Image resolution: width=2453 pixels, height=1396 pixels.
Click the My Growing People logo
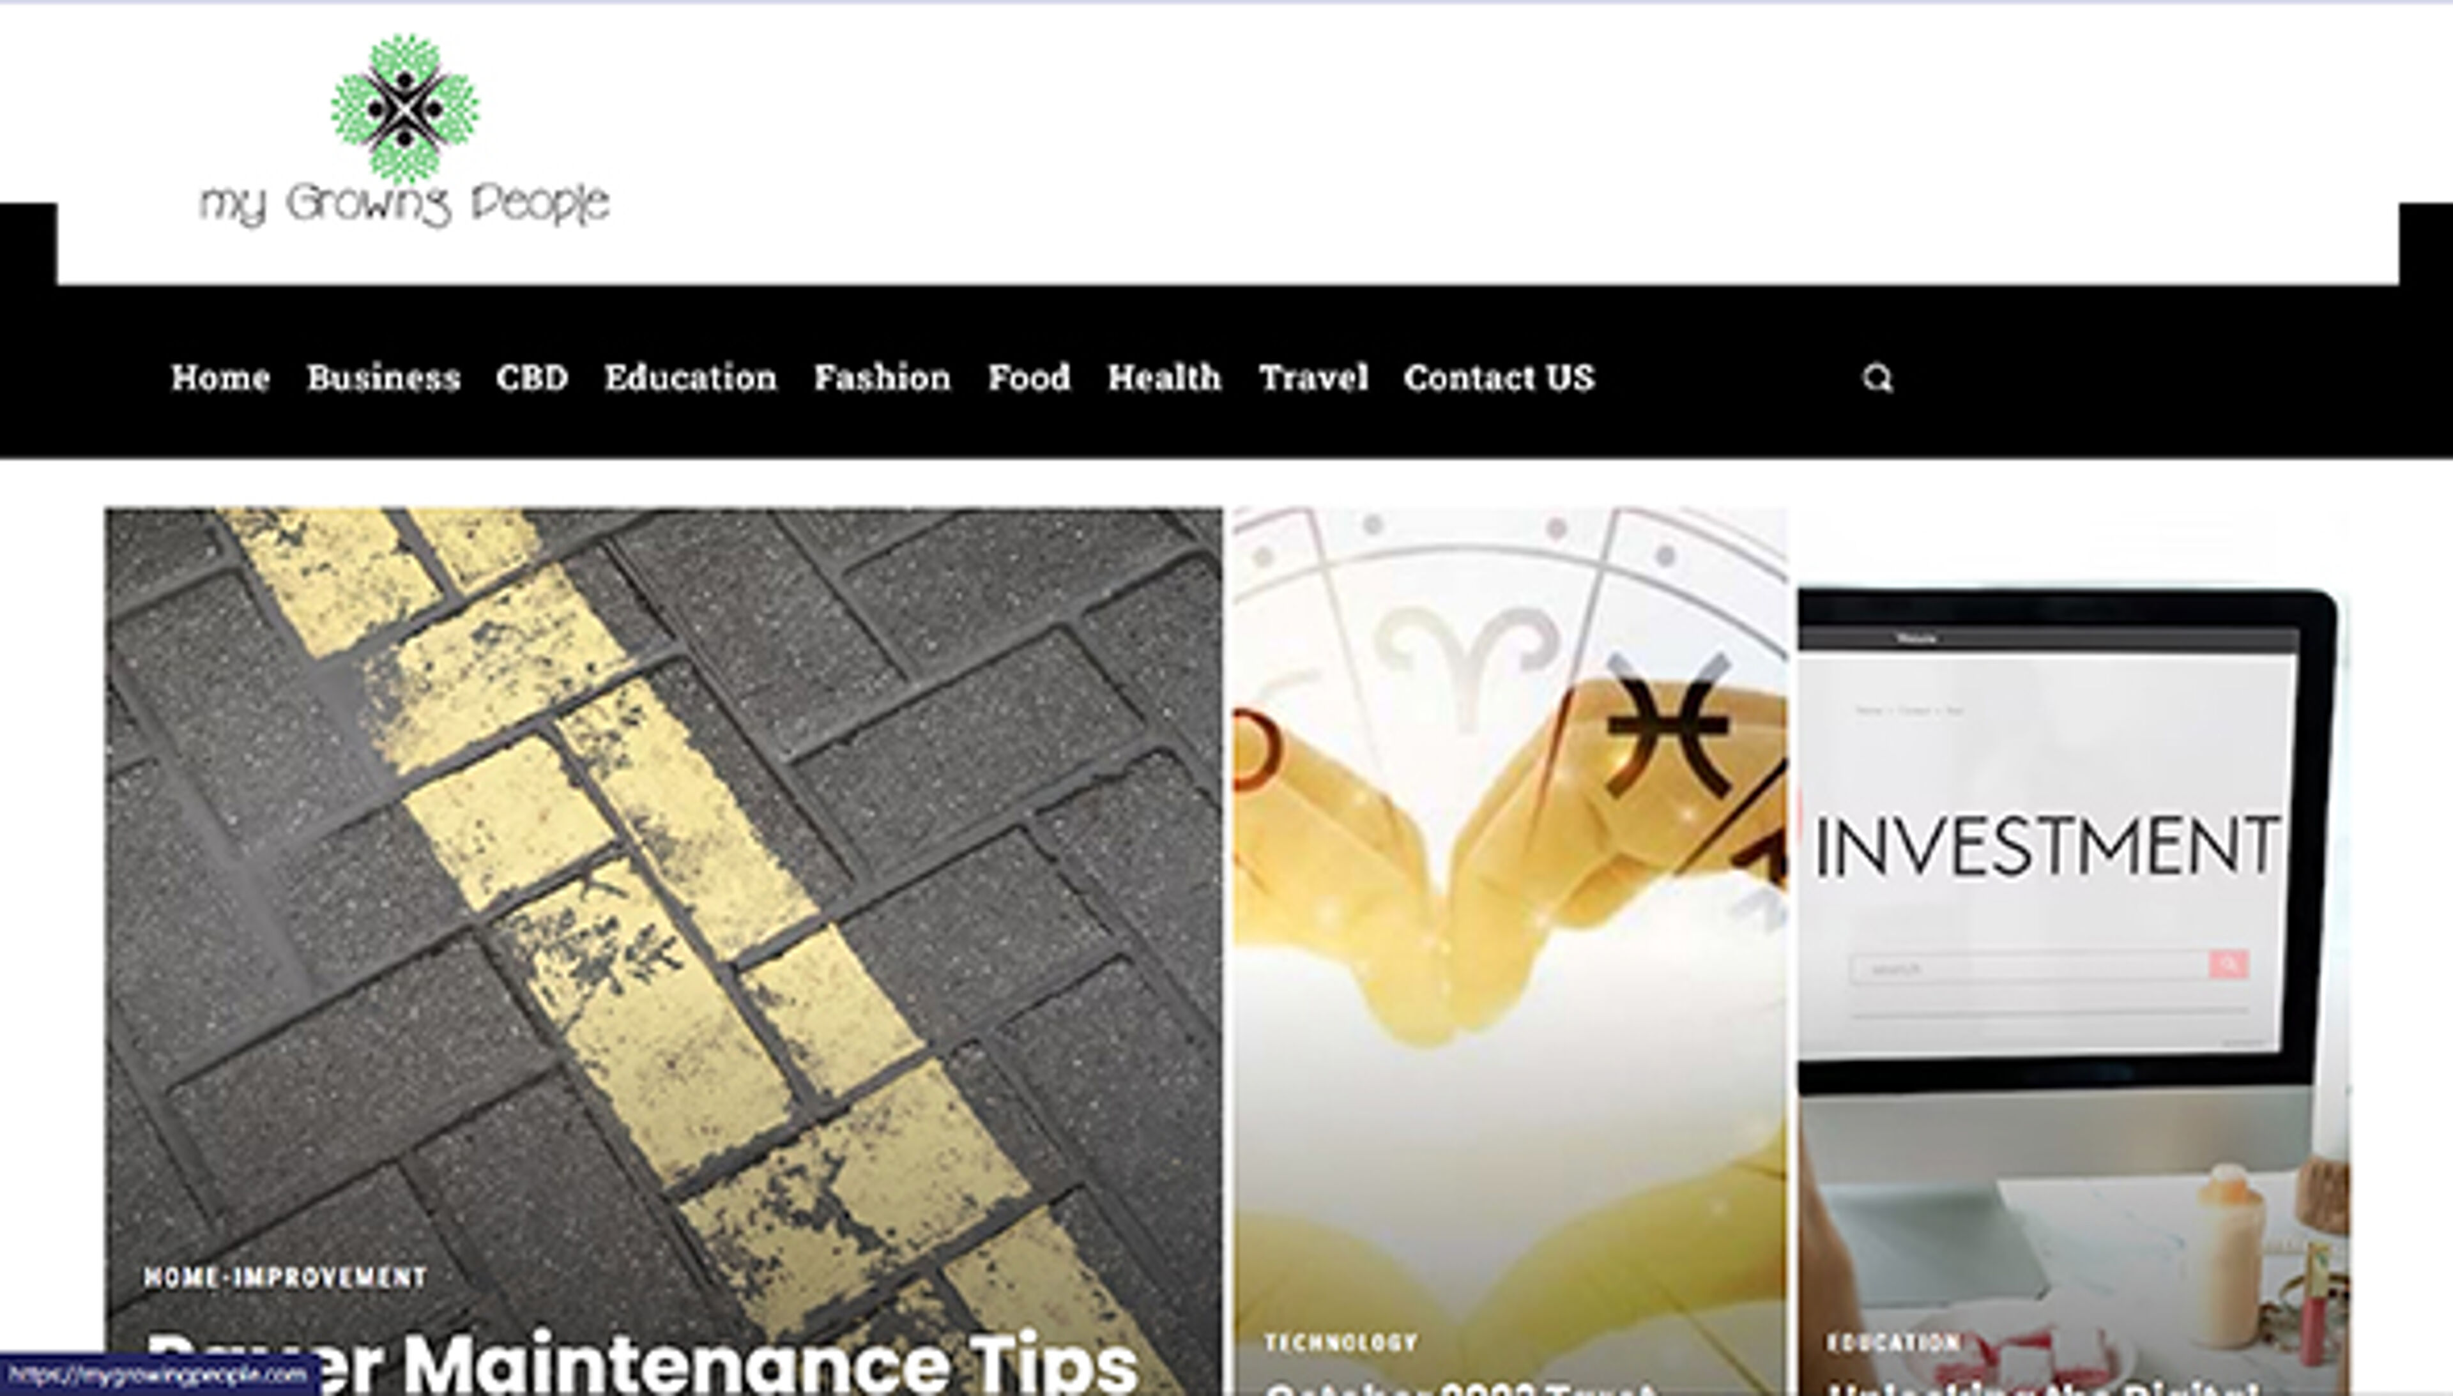pyautogui.click(x=404, y=132)
